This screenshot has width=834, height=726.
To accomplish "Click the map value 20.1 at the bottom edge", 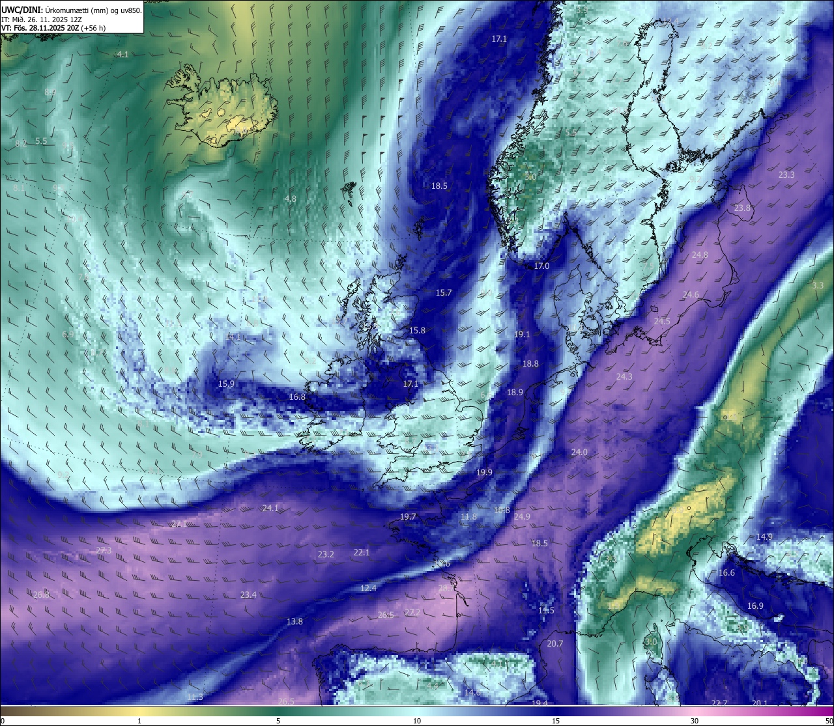I will pos(760,703).
